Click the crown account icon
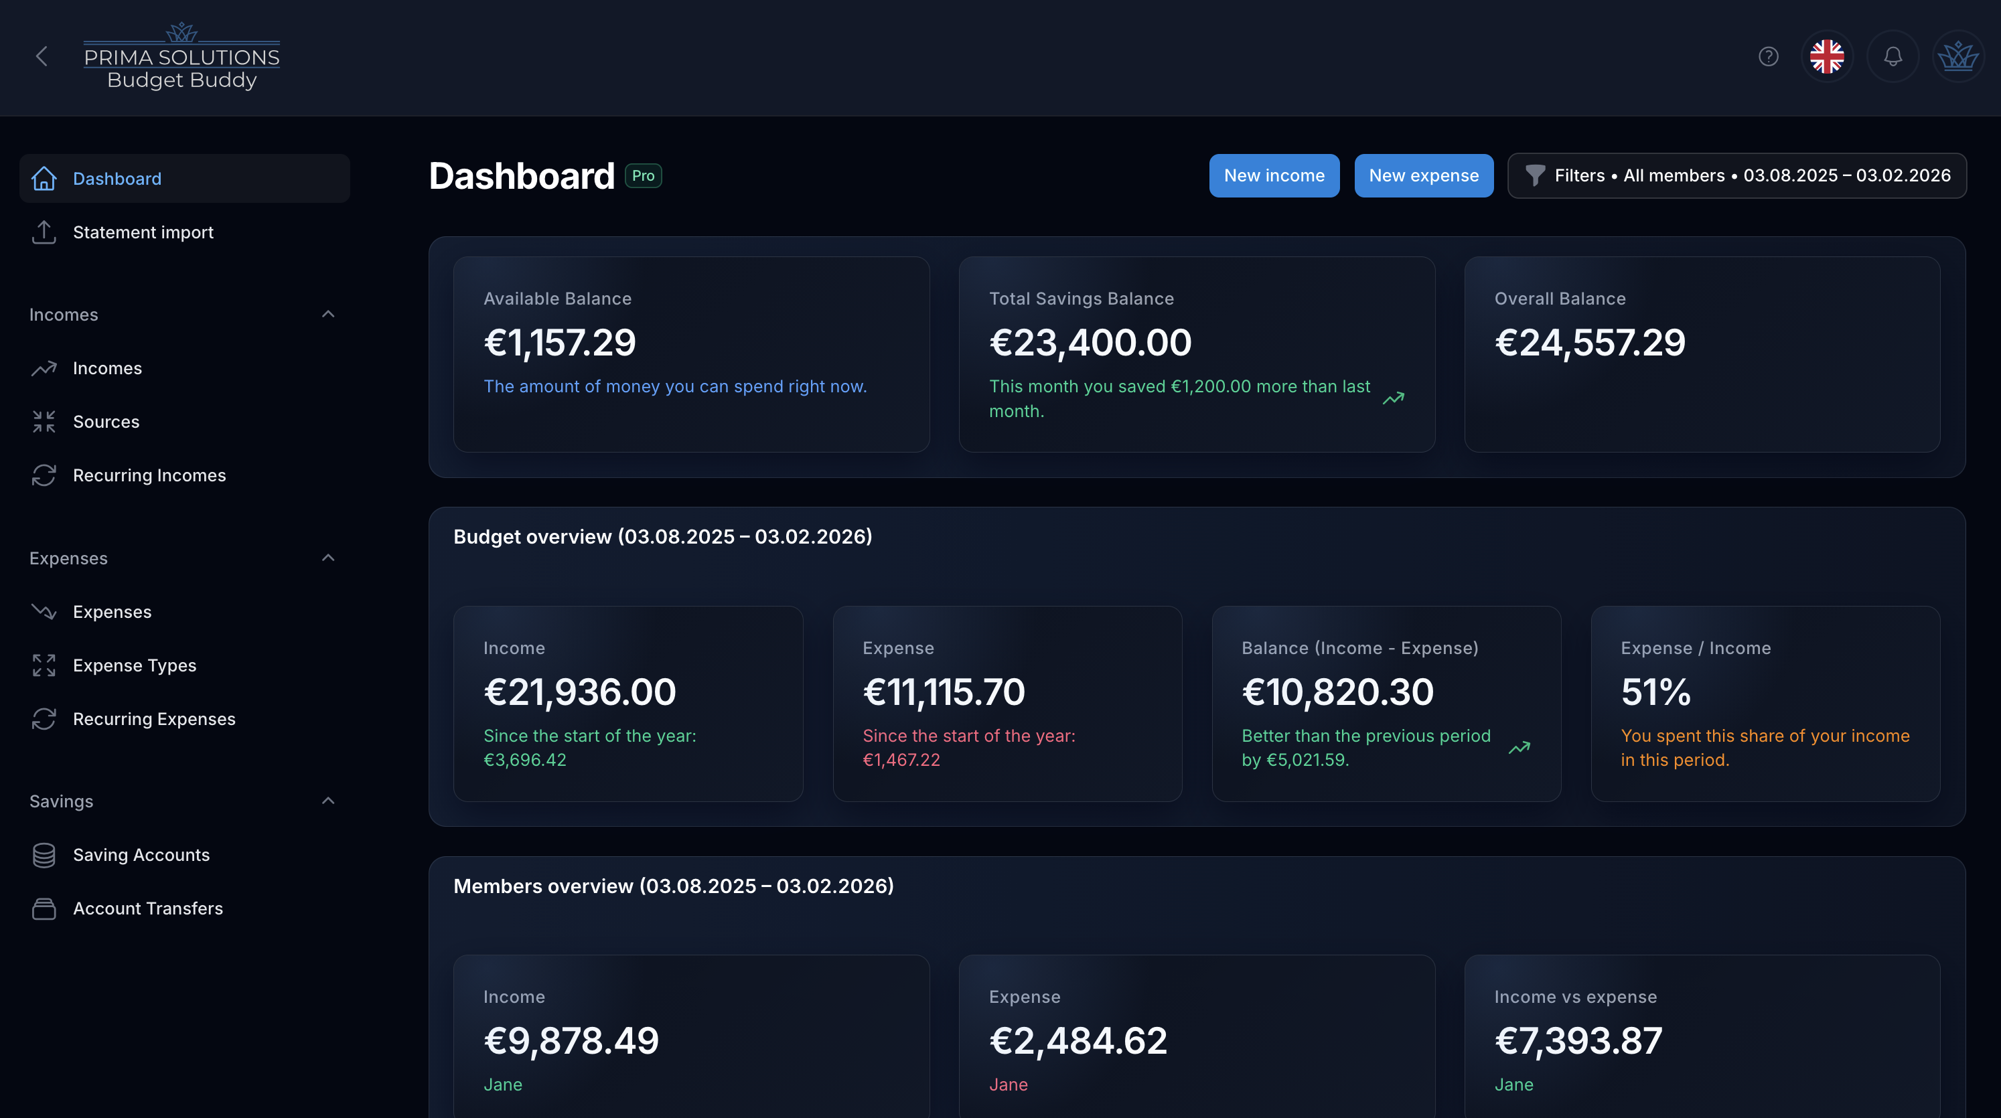Viewport: 2001px width, 1118px height. pos(1958,56)
